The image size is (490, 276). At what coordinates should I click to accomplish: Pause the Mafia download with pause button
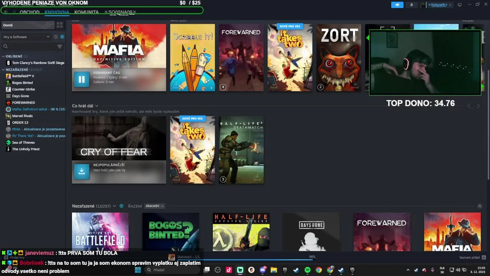point(82,79)
